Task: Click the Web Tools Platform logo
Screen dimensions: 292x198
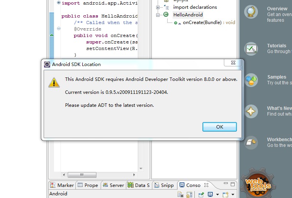Action: tap(258, 184)
